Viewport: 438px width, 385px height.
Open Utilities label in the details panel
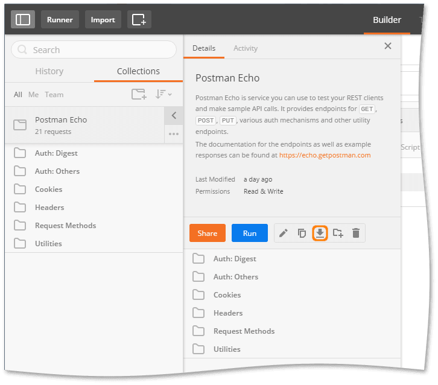coord(227,349)
